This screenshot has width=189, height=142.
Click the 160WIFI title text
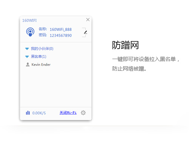pyautogui.click(x=29, y=20)
